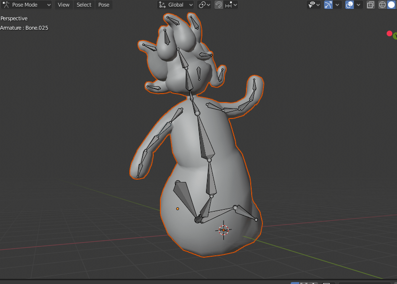This screenshot has width=397, height=284.
Task: Click the 3D cursor in the viewport
Action: (223, 230)
